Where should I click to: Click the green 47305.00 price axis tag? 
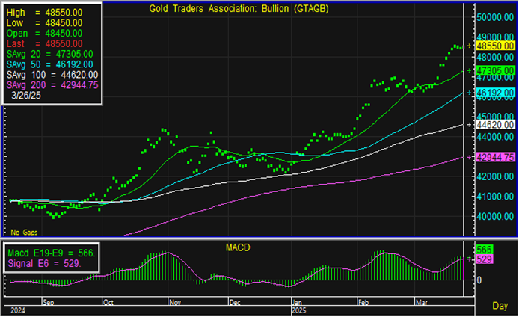pos(495,70)
